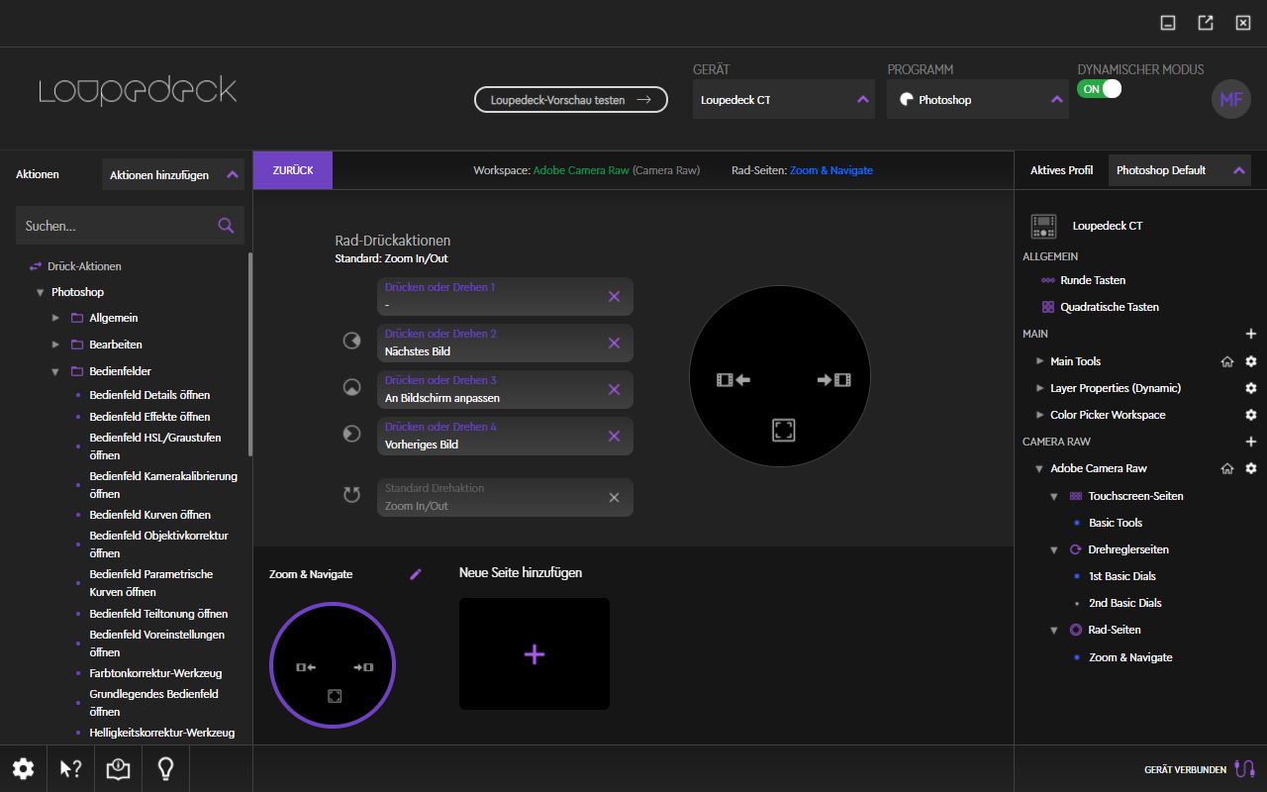
Task: Collapse Touchscreen-Seiten node
Action: [1054, 496]
